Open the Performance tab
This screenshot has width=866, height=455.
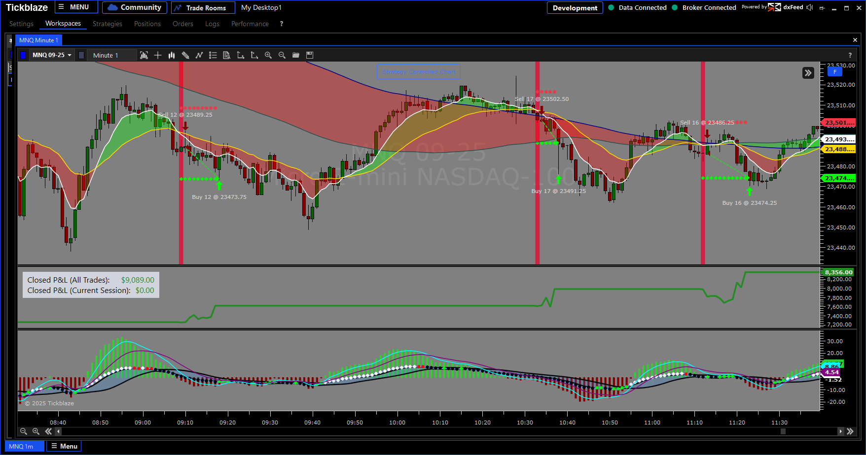(250, 24)
